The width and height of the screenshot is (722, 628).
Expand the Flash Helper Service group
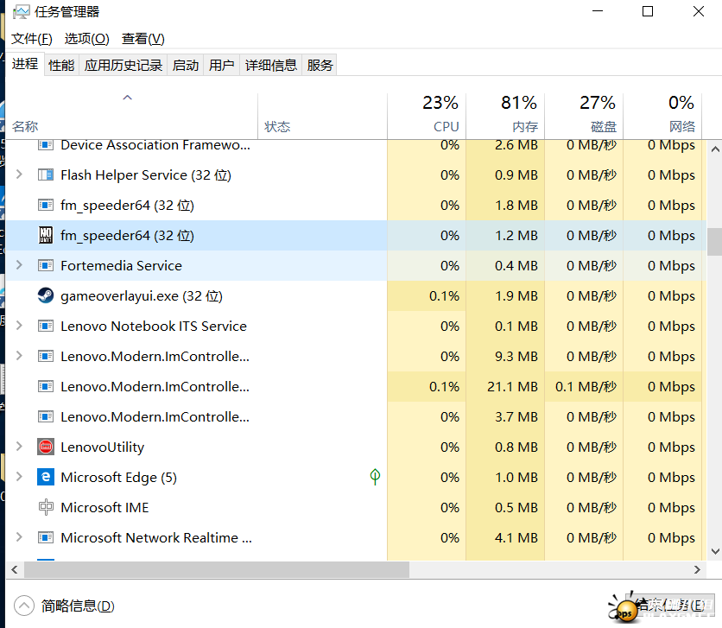(19, 174)
